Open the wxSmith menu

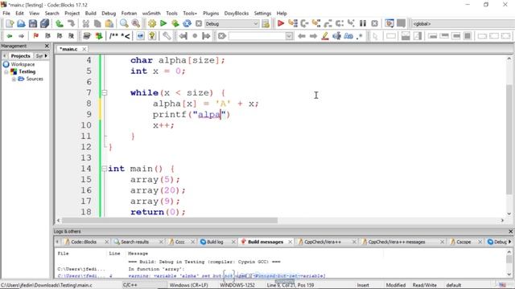151,13
